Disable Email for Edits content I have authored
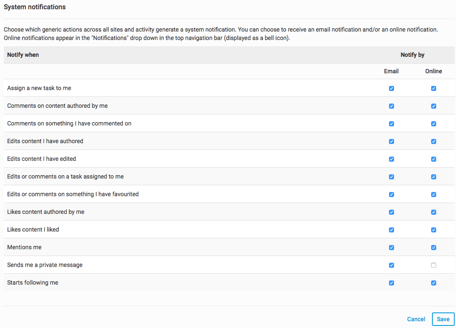This screenshot has height=328, width=456. click(392, 141)
